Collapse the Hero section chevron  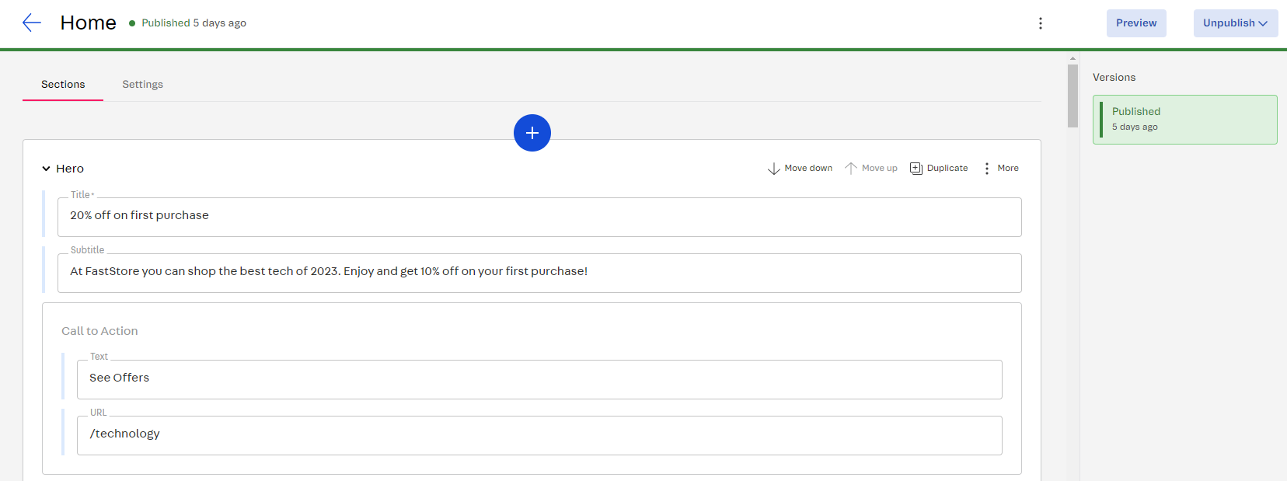[x=47, y=169]
